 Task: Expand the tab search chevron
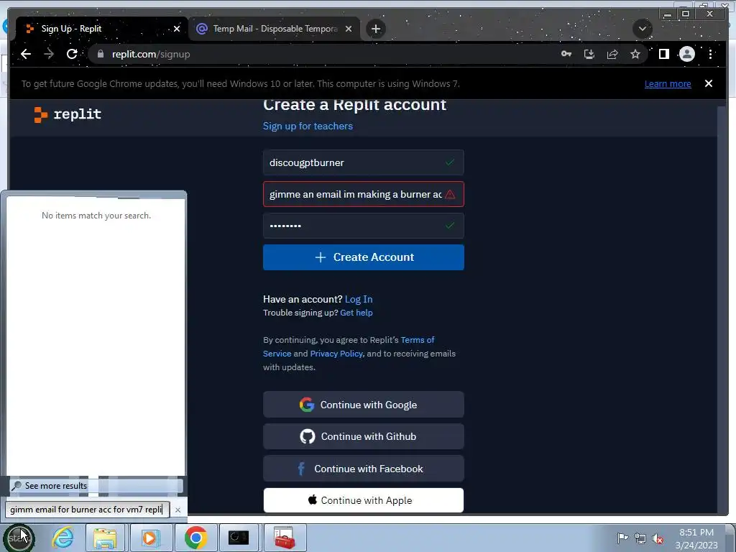coord(642,29)
